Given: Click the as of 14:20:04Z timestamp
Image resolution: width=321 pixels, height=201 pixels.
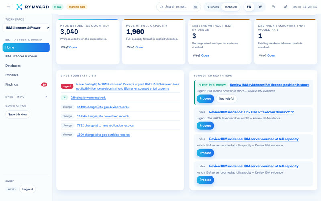Looking at the screenshot, I should (x=305, y=7).
